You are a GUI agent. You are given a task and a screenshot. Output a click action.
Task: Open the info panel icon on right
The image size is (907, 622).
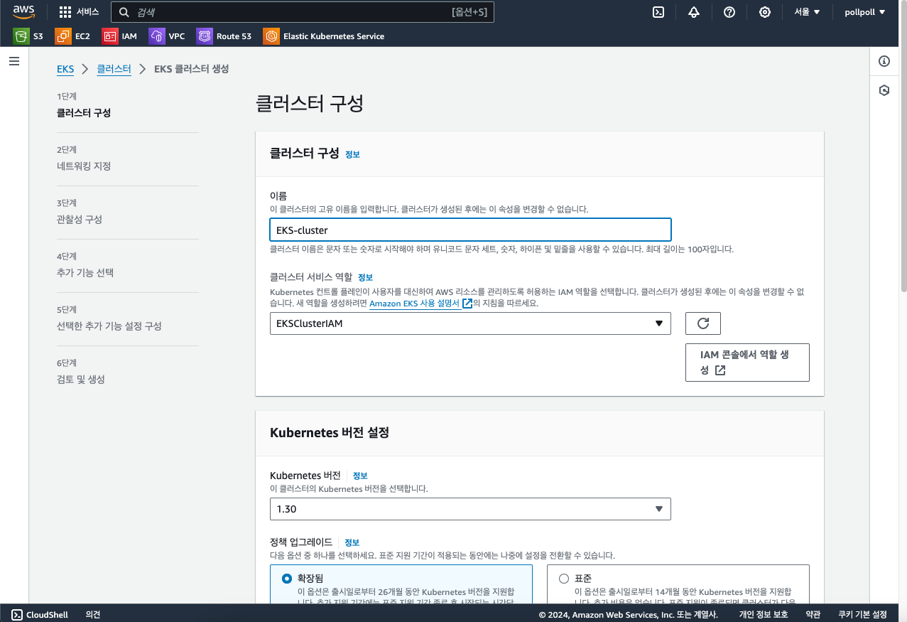(884, 61)
